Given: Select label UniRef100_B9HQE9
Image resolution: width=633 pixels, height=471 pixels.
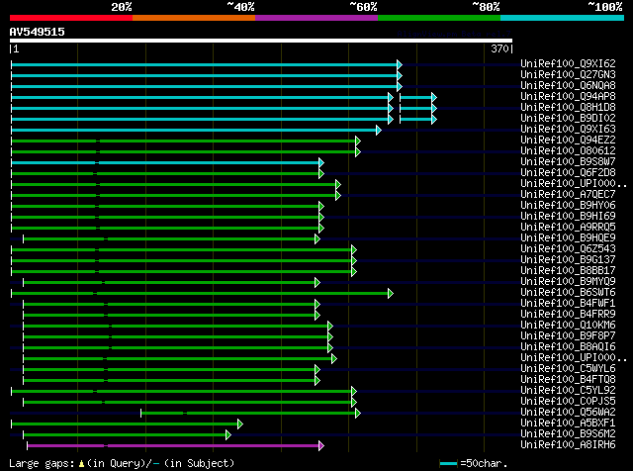Looking at the screenshot, I should coord(568,237).
